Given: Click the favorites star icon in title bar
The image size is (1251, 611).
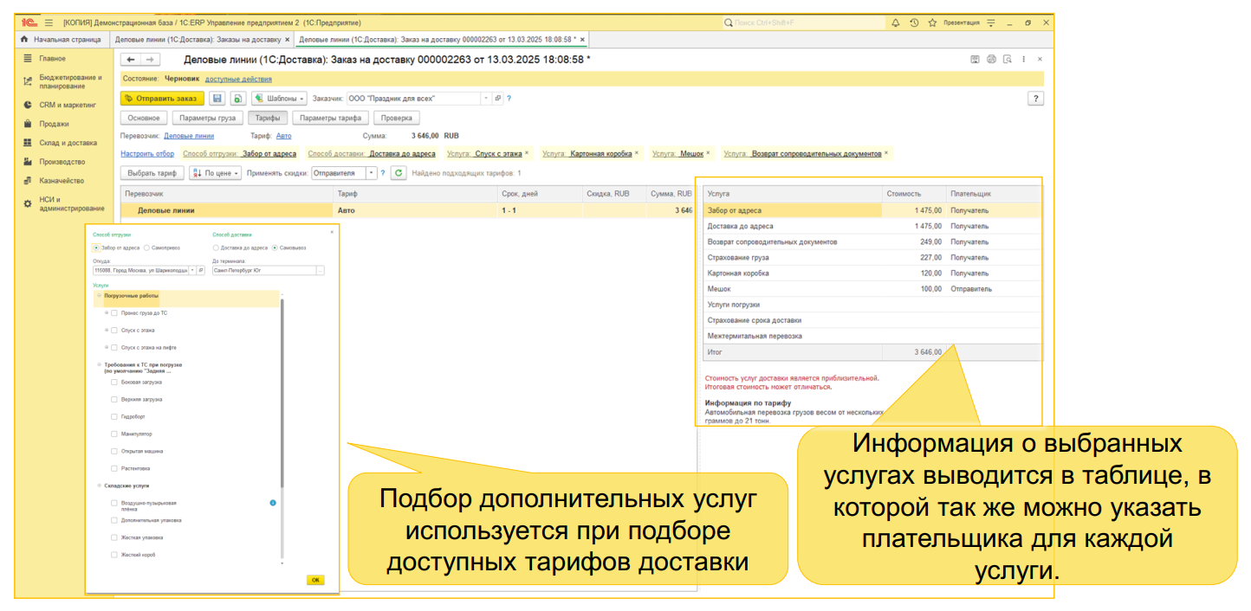Looking at the screenshot, I should 933,23.
